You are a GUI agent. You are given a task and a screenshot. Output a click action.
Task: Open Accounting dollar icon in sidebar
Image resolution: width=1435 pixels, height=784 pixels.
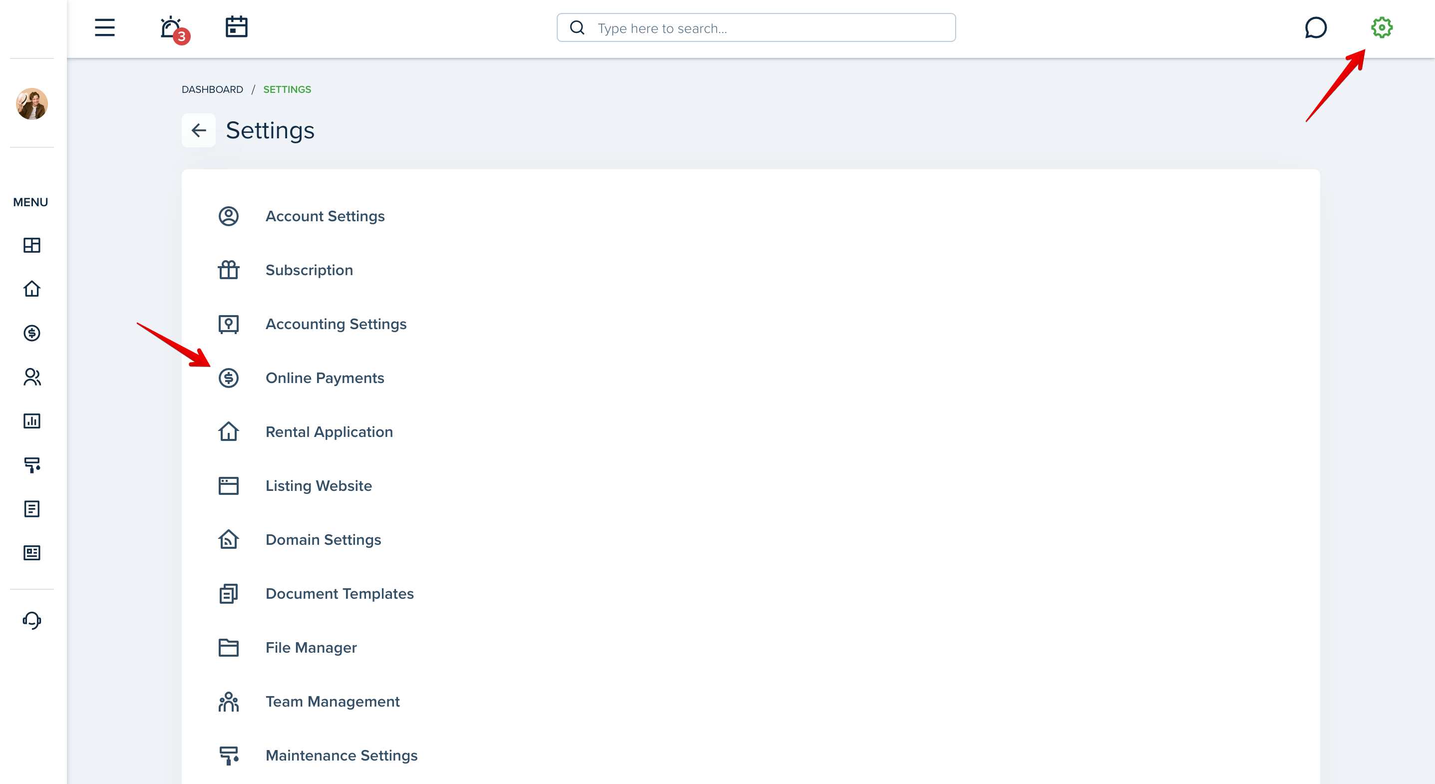coord(32,333)
